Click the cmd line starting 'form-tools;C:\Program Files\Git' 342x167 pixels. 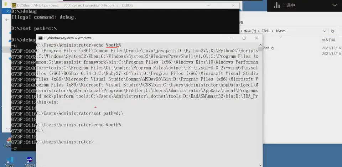tap(147, 68)
